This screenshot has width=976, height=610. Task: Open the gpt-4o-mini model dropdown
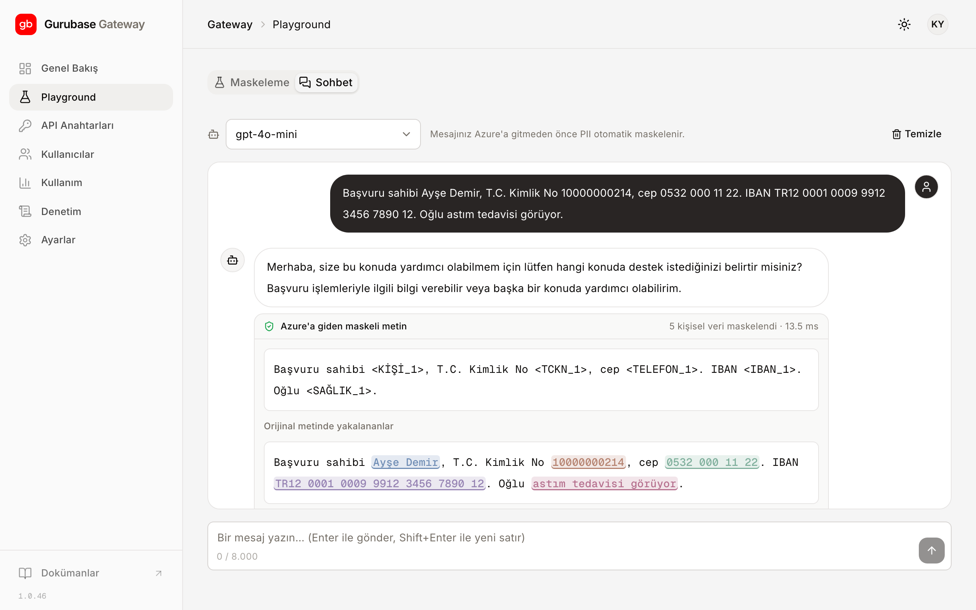coord(323,134)
